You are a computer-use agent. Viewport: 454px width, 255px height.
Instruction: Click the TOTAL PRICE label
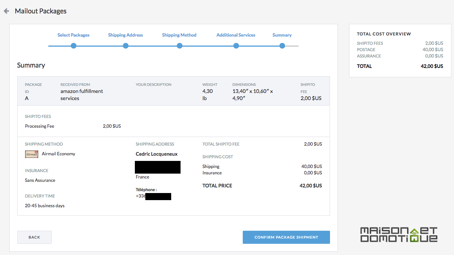pyautogui.click(x=217, y=186)
